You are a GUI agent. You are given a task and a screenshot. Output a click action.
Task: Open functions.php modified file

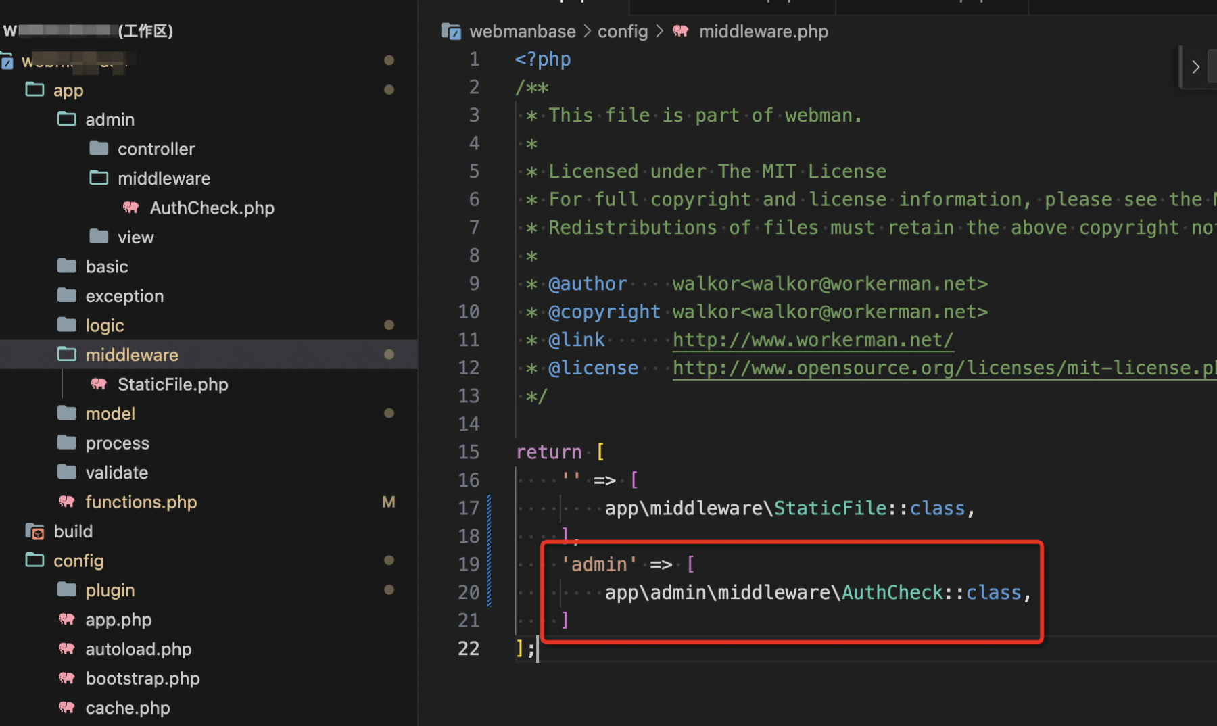(141, 502)
